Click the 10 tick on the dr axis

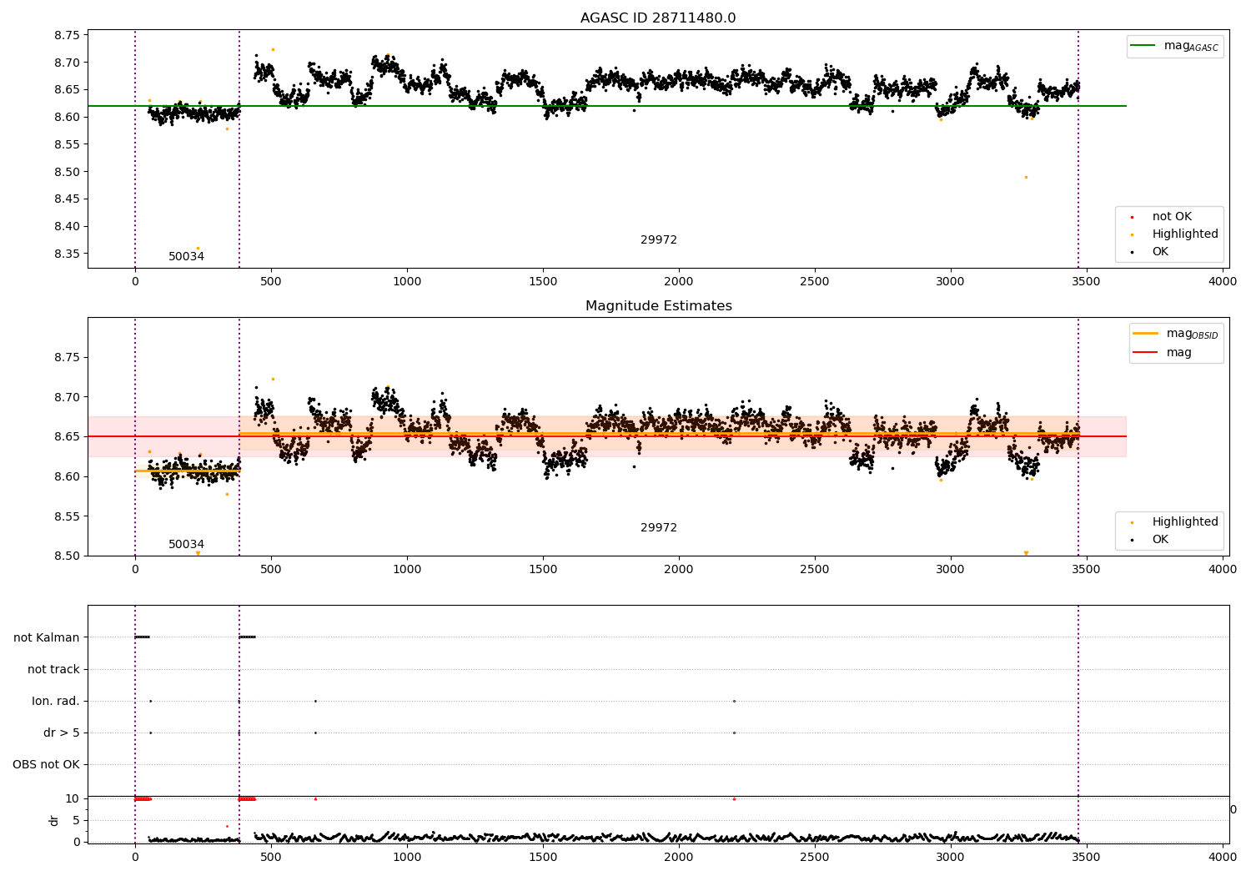pos(73,798)
